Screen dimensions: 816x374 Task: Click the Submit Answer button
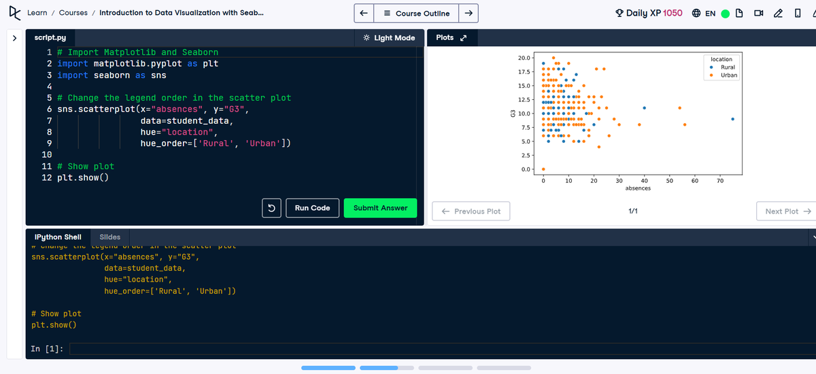tap(381, 208)
